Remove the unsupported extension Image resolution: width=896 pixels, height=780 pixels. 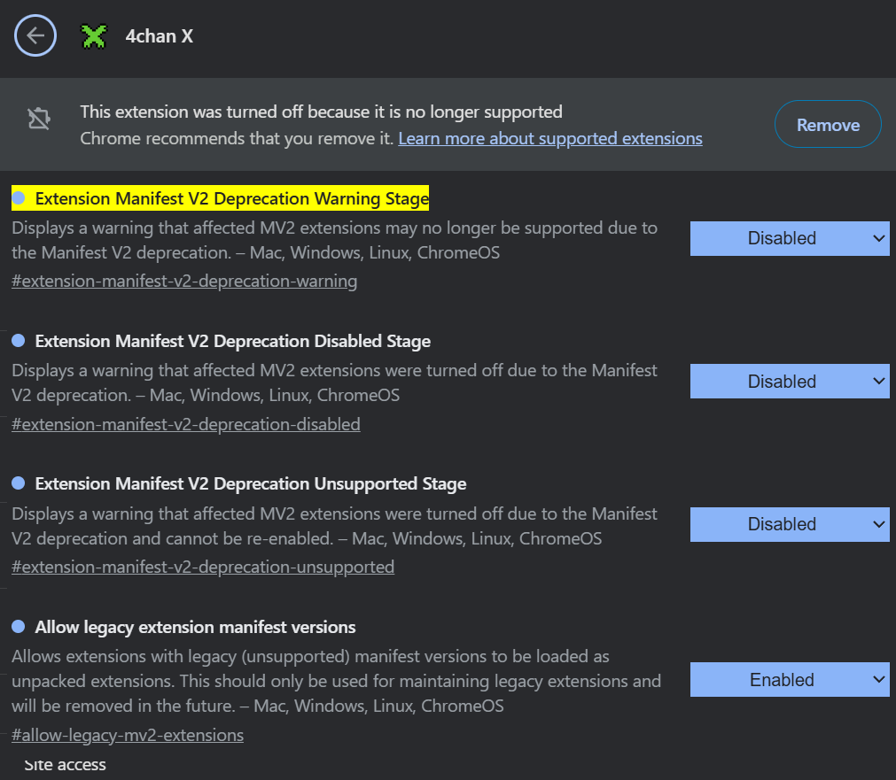pos(828,125)
